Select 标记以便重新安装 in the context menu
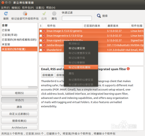145x136 pixels. pyautogui.click(x=81, y=53)
